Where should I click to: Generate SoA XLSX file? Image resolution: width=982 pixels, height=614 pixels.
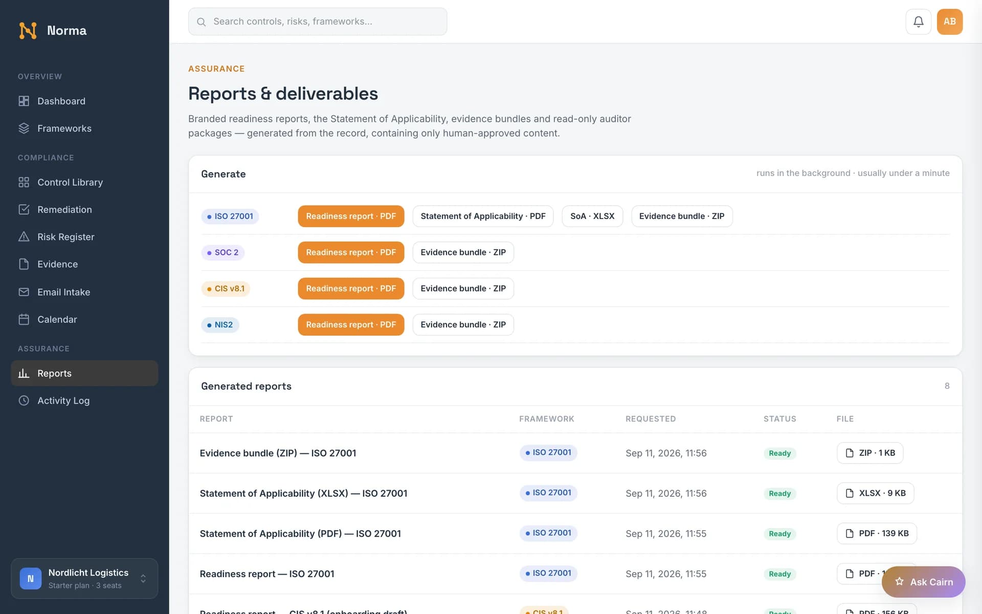(592, 216)
